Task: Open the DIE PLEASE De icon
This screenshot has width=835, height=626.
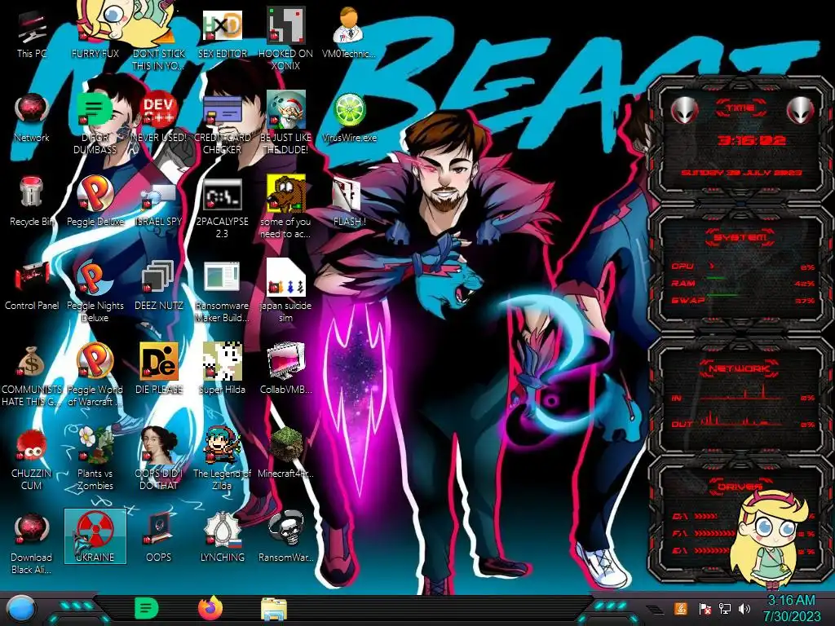Action: pos(159,369)
